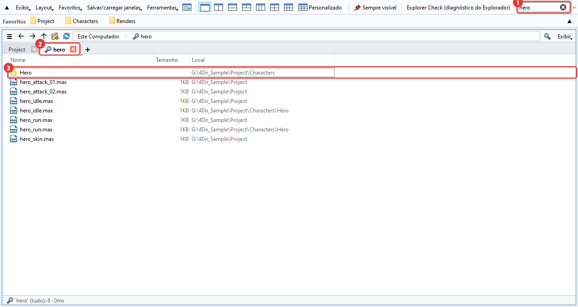578x307 pixels.
Task: Run Explorer Check diagnostics
Action: 458,8
